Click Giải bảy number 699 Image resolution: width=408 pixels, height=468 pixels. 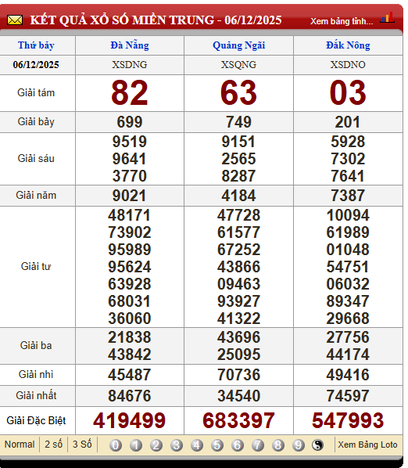click(130, 122)
